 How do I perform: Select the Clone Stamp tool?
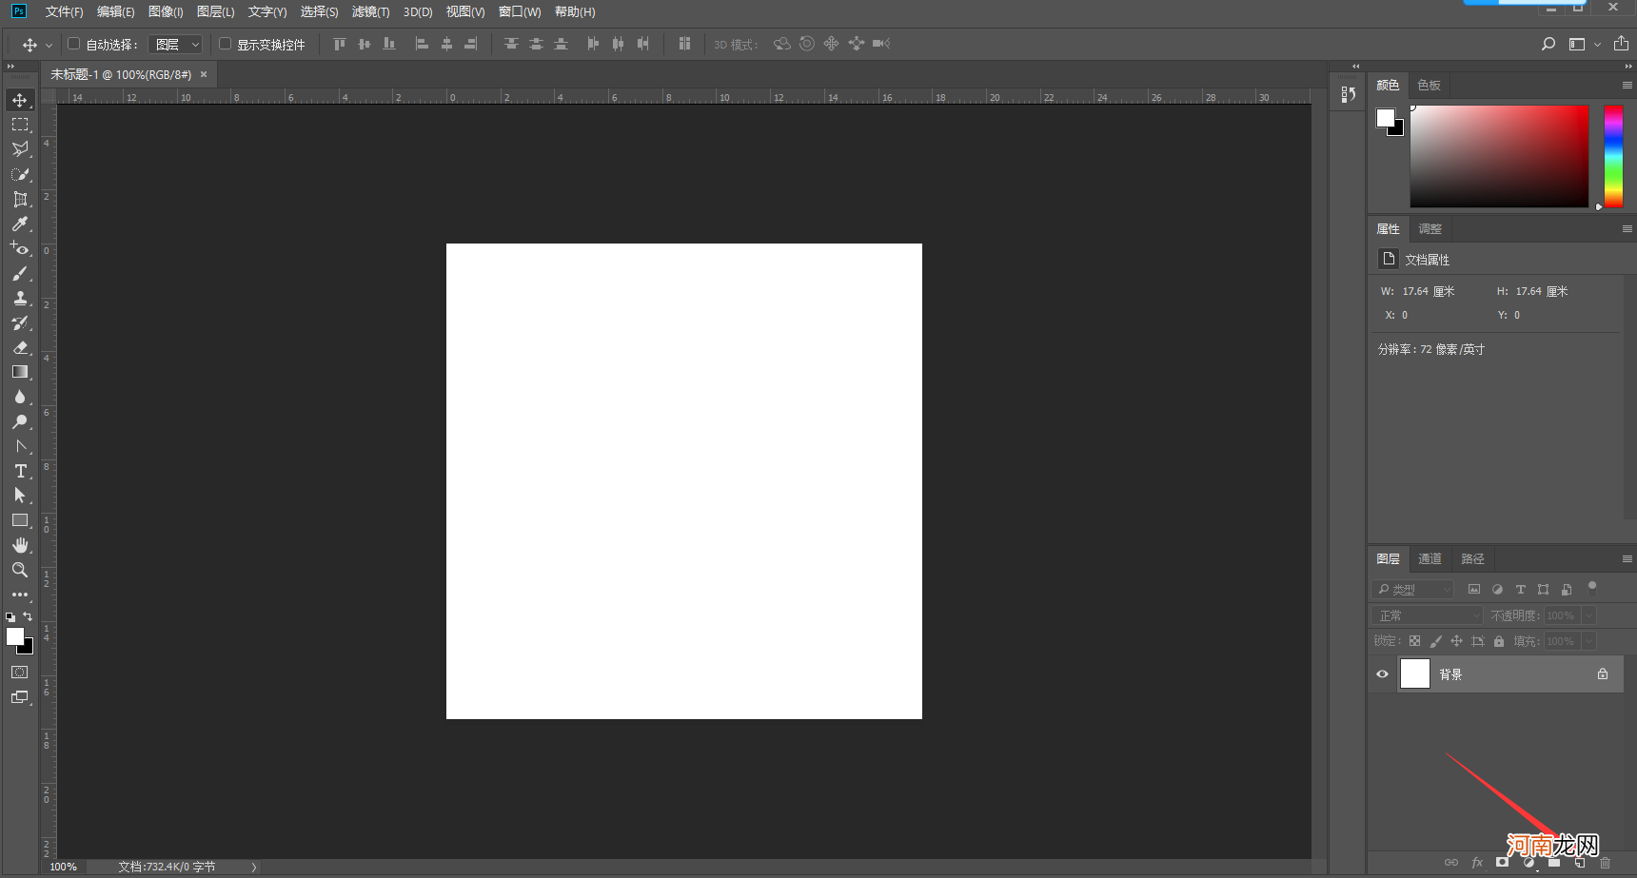pos(20,298)
